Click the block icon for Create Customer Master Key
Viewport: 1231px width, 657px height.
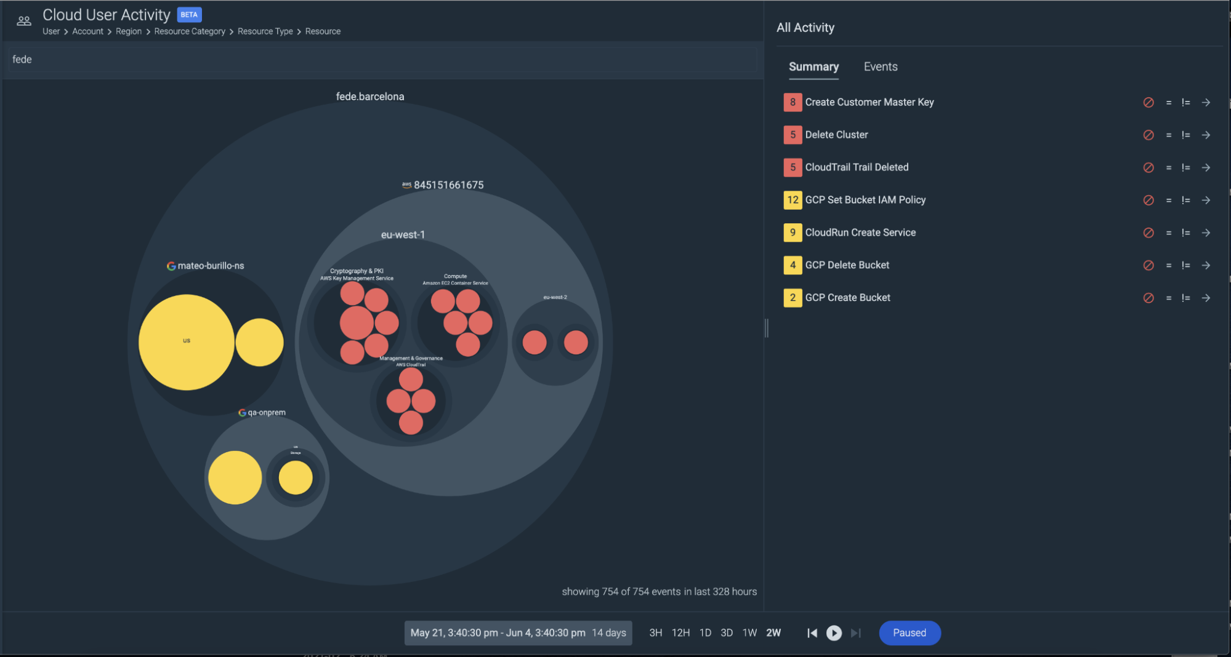pyautogui.click(x=1148, y=103)
